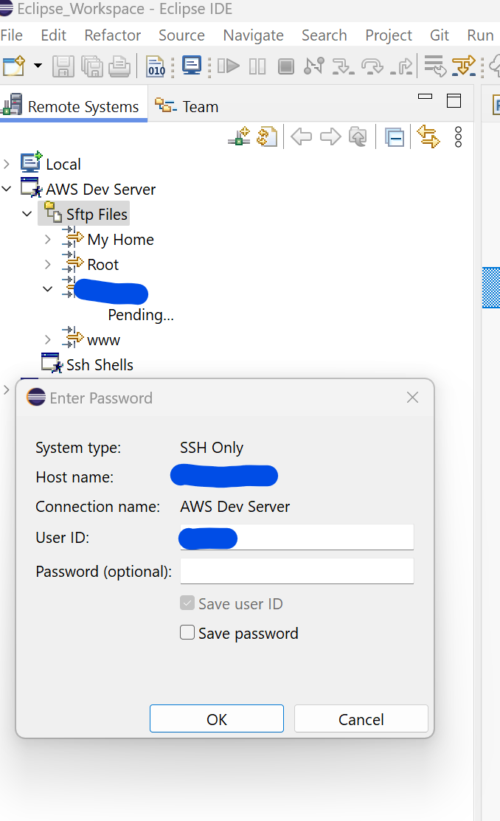Select the Sftp Files tree item
Image resolution: width=500 pixels, height=821 pixels.
click(x=97, y=214)
